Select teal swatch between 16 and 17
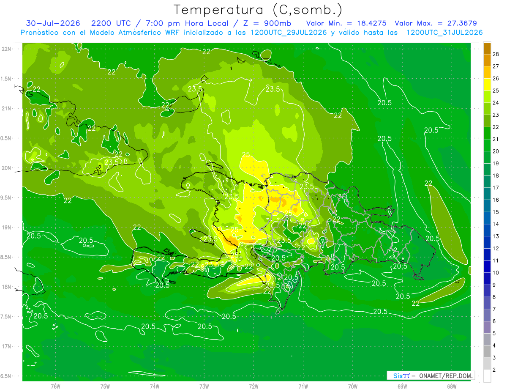 [x=487, y=194]
